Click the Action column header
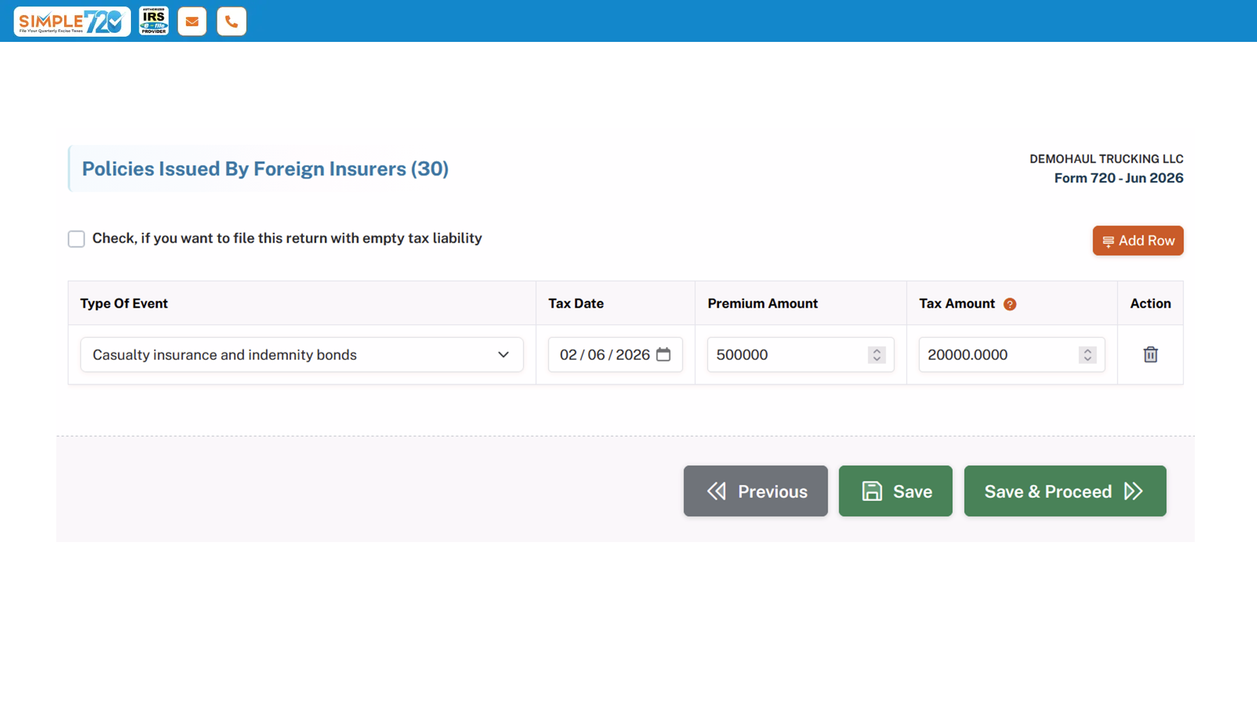 [1150, 304]
